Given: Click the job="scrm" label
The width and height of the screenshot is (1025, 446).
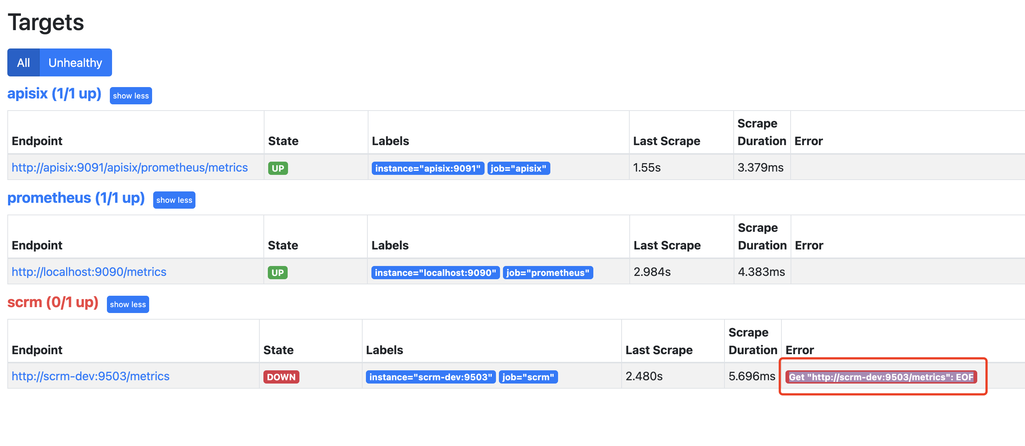Looking at the screenshot, I should click(528, 377).
